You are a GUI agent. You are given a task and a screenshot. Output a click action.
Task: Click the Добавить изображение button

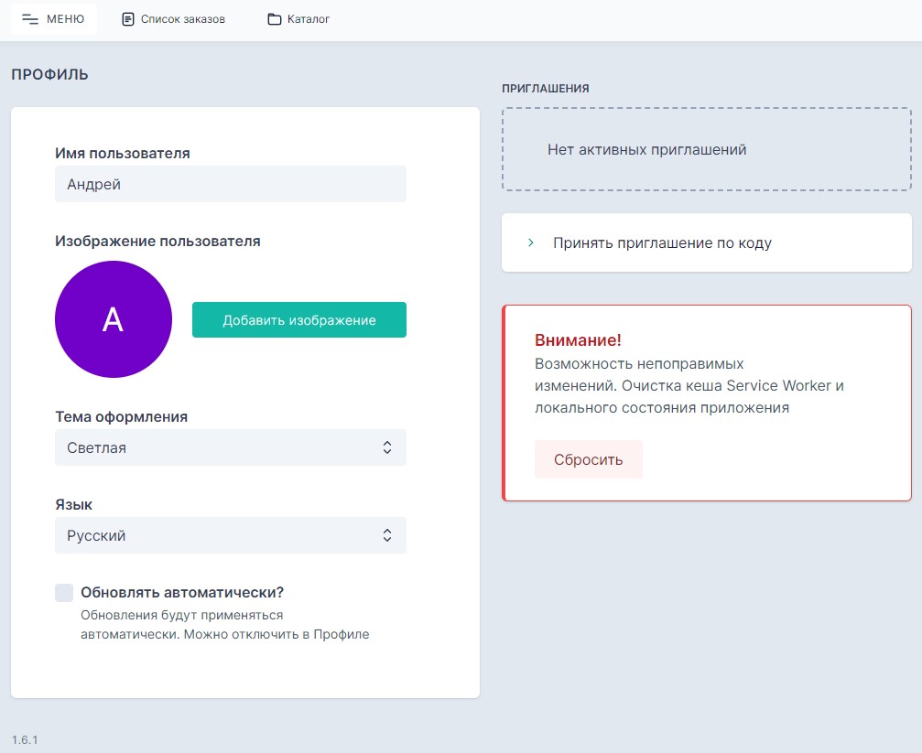[x=298, y=319]
